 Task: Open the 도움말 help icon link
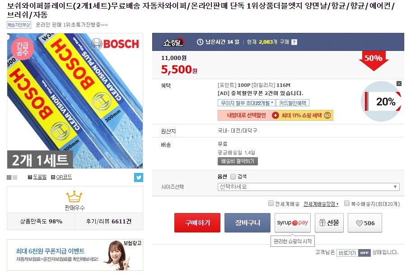pyautogui.click(x=37, y=177)
